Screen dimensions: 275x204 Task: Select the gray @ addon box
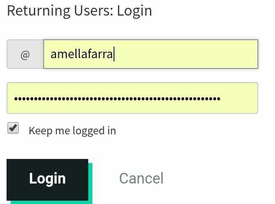[25, 54]
